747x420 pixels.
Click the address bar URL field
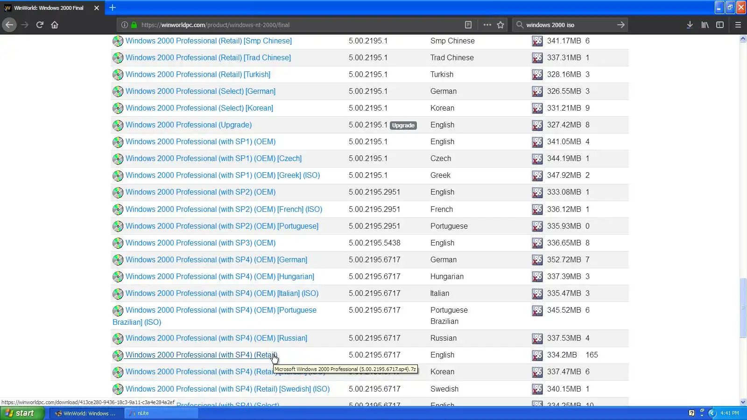click(299, 25)
